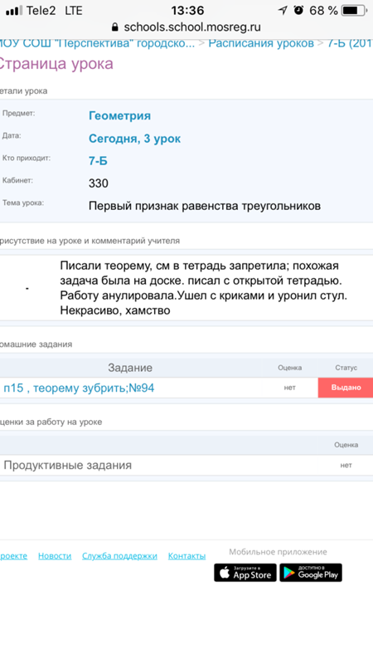Open the СОШ "Перспектива" breadcrumb link
This screenshot has width=373, height=664.
97,43
